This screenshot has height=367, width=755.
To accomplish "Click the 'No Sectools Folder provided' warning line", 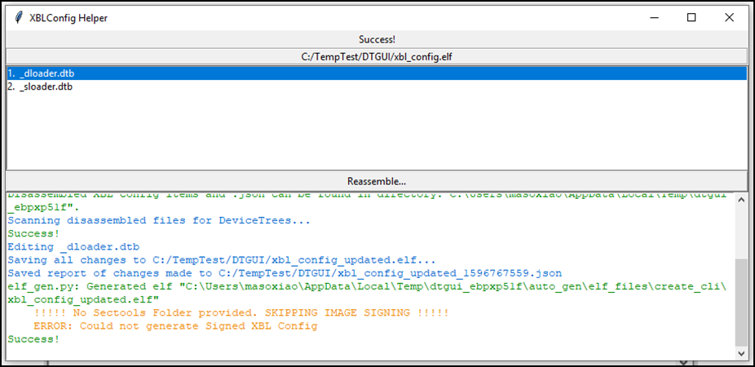I will (x=241, y=312).
